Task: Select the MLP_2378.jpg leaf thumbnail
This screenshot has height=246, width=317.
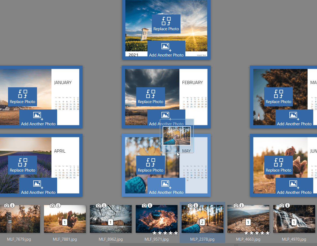Action: coord(202,219)
